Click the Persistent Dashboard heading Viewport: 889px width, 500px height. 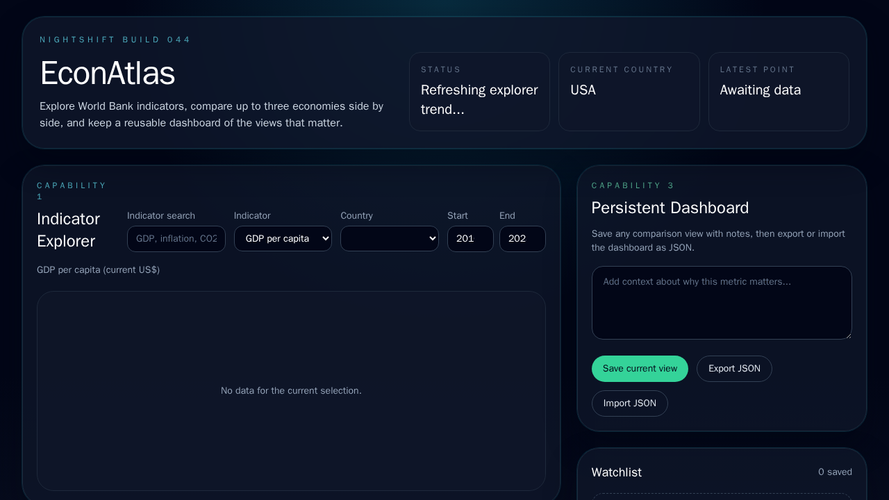(670, 208)
